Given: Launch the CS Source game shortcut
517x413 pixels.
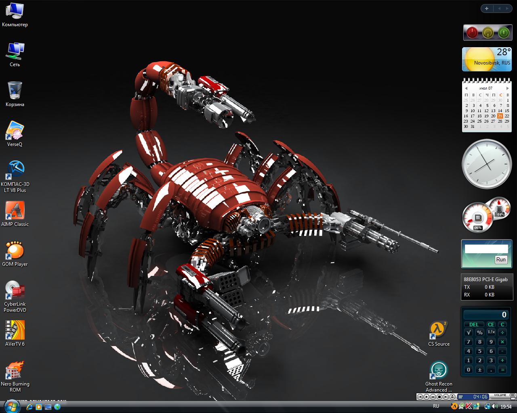Looking at the screenshot, I should tap(439, 330).
